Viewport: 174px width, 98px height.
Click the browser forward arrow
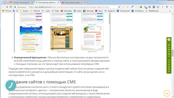tap(7, 7)
